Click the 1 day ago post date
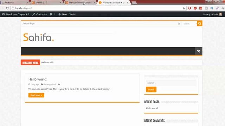 coord(34,84)
